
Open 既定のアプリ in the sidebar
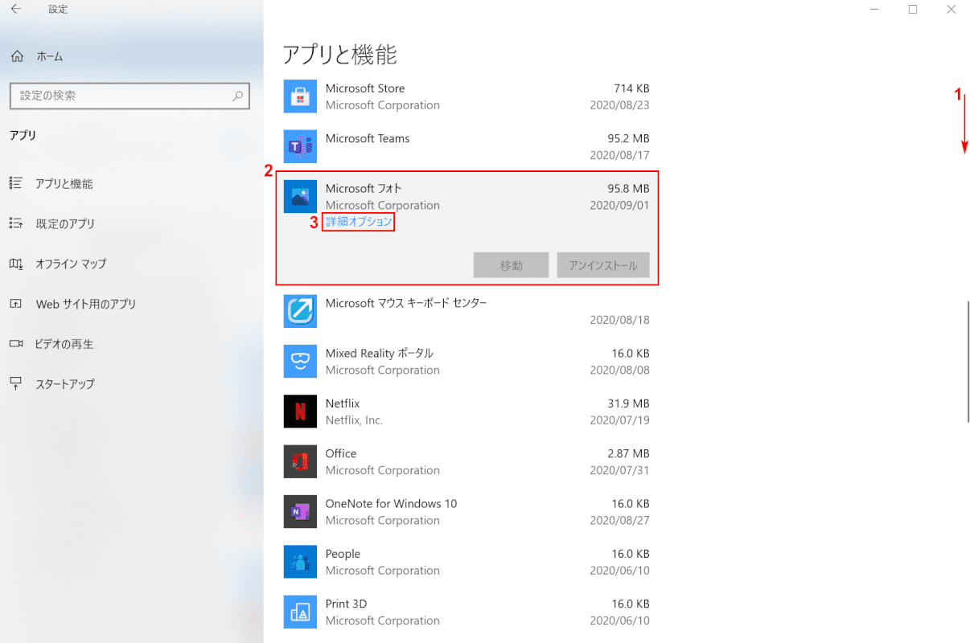(65, 223)
